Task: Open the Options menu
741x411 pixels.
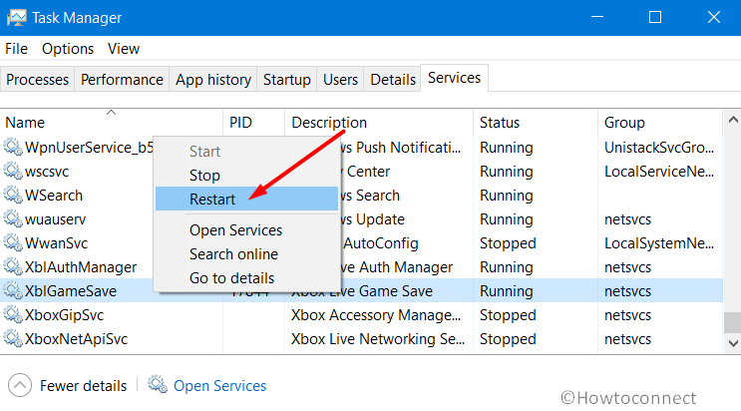Action: (x=68, y=49)
